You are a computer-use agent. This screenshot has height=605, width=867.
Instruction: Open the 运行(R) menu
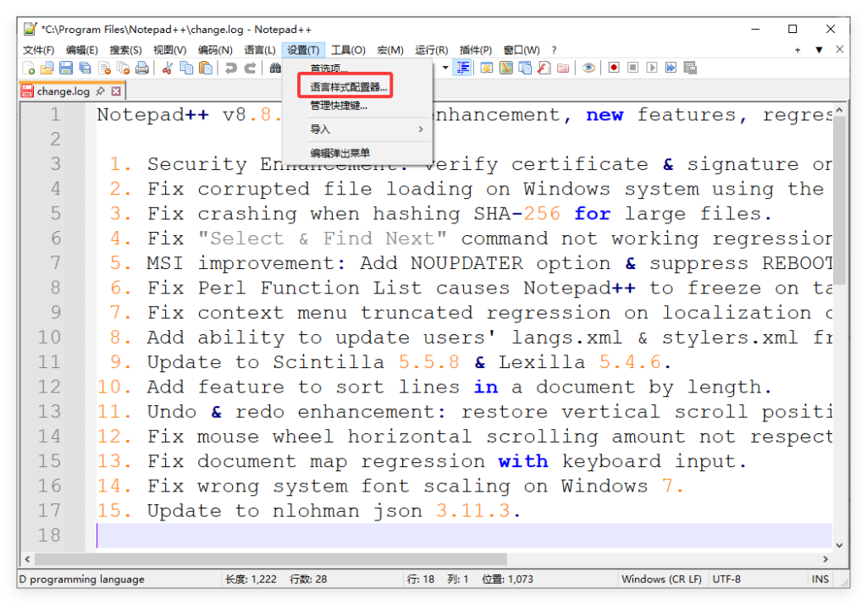coord(431,50)
